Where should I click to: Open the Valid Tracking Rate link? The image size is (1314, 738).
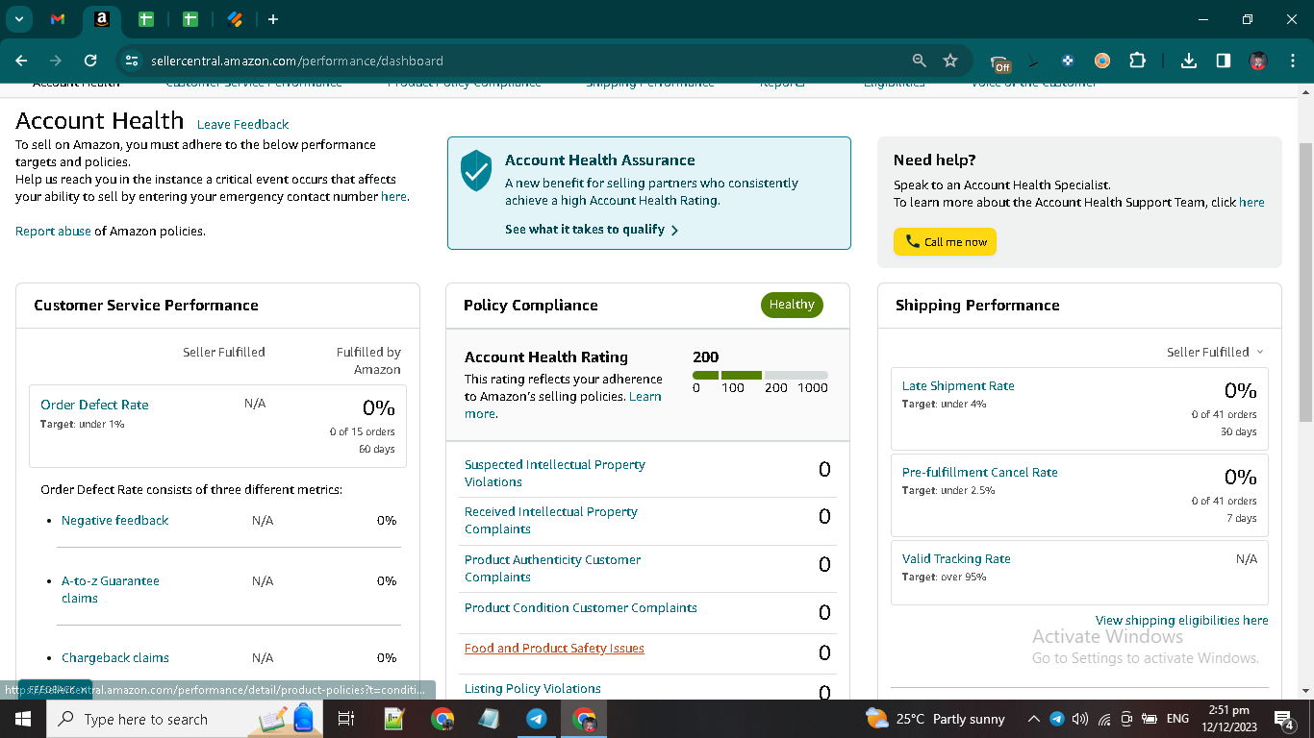(956, 558)
